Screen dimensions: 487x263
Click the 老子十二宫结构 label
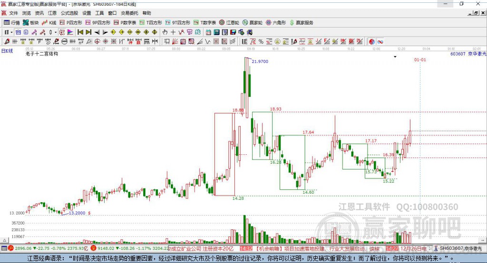(x=42, y=54)
